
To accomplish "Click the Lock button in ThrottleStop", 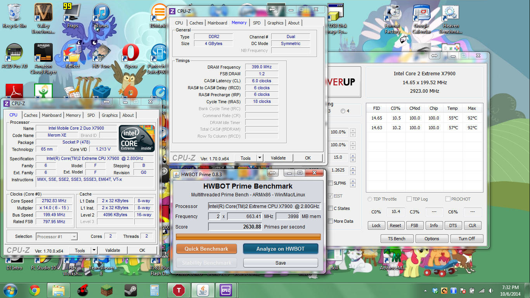I will click(376, 225).
